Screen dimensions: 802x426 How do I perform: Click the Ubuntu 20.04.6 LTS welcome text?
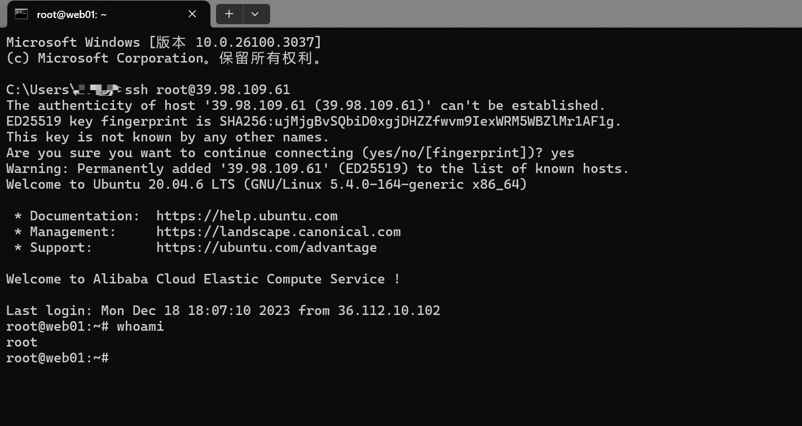[x=266, y=185]
